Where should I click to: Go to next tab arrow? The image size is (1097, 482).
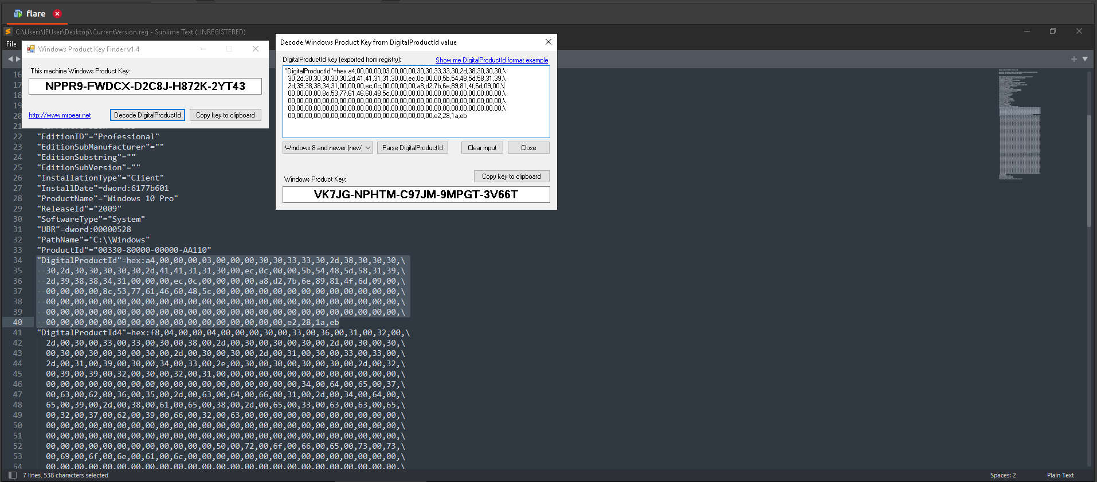(18, 59)
